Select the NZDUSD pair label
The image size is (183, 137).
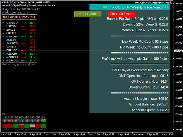point(12,57)
